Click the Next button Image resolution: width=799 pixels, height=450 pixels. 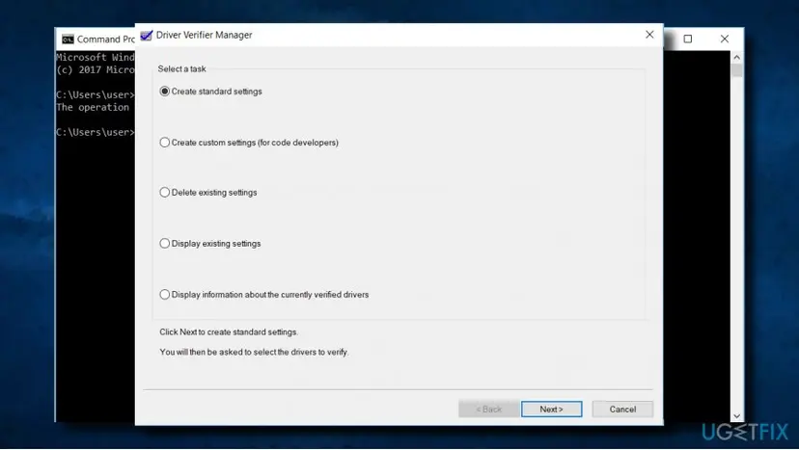(551, 409)
